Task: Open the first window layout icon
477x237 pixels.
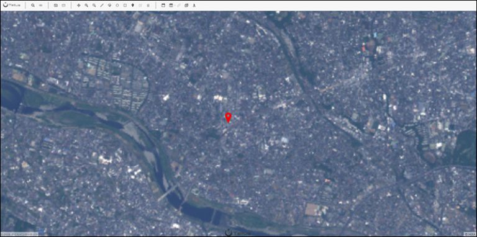Action: click(163, 6)
